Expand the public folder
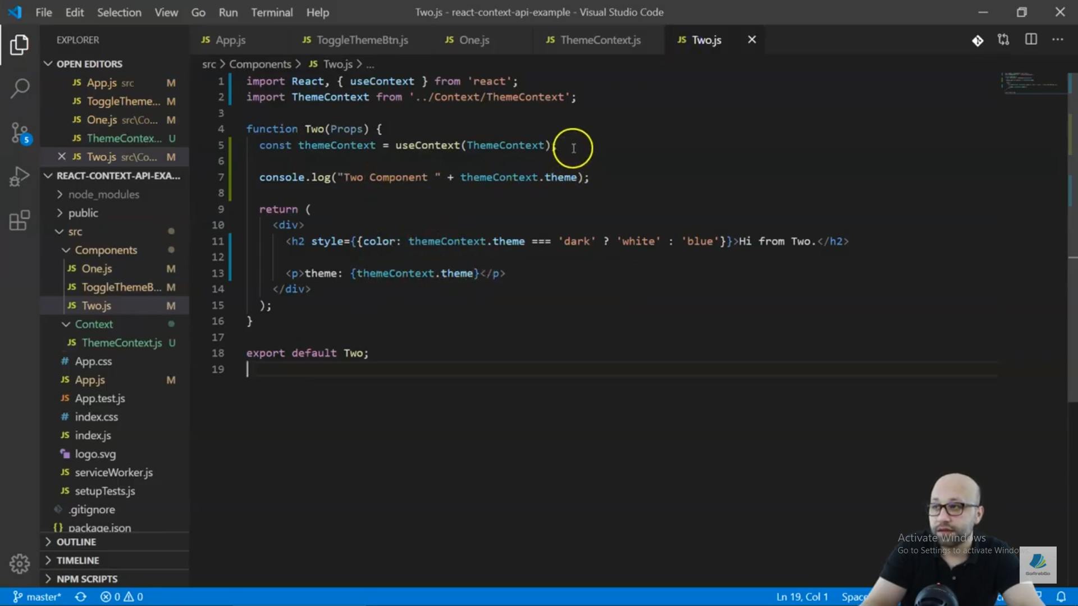Viewport: 1078px width, 606px height. [83, 213]
